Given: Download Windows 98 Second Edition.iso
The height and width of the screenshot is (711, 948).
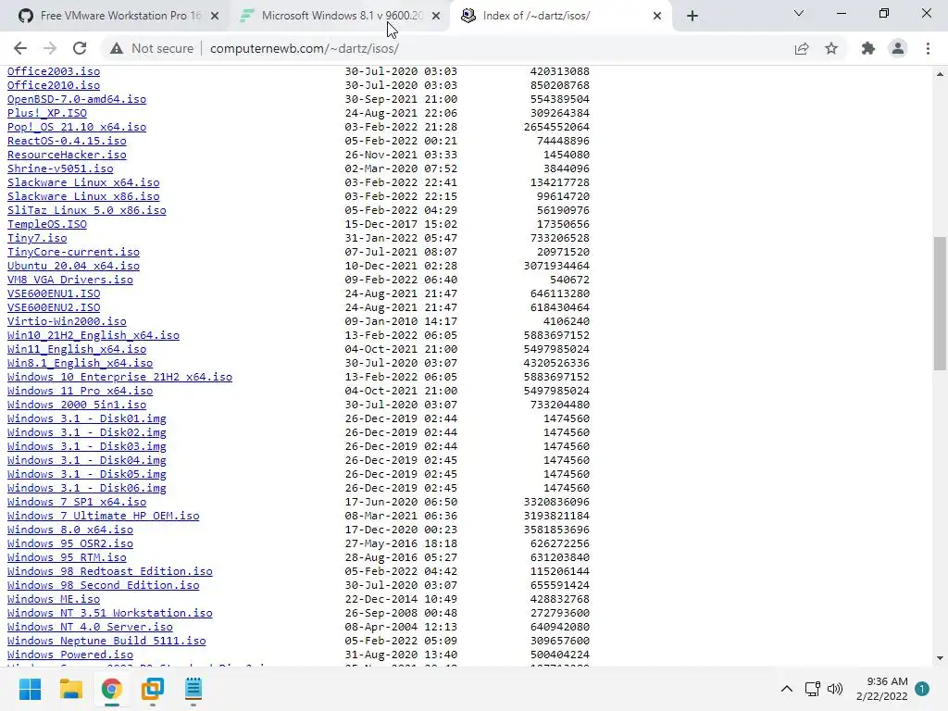Looking at the screenshot, I should pyautogui.click(x=104, y=586).
